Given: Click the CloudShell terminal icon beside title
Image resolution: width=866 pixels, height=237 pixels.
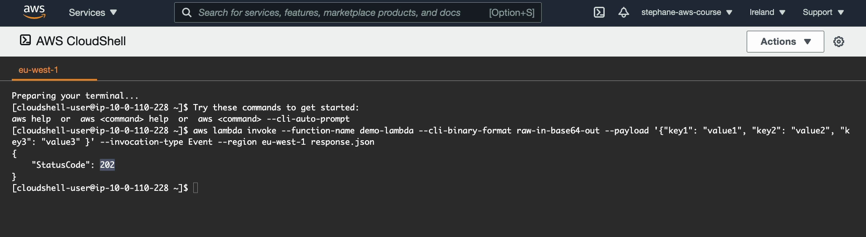Looking at the screenshot, I should pyautogui.click(x=25, y=40).
